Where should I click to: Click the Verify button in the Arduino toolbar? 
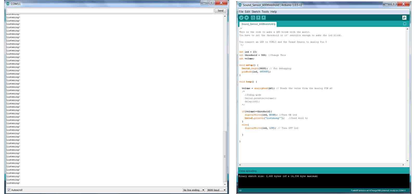coord(241,18)
